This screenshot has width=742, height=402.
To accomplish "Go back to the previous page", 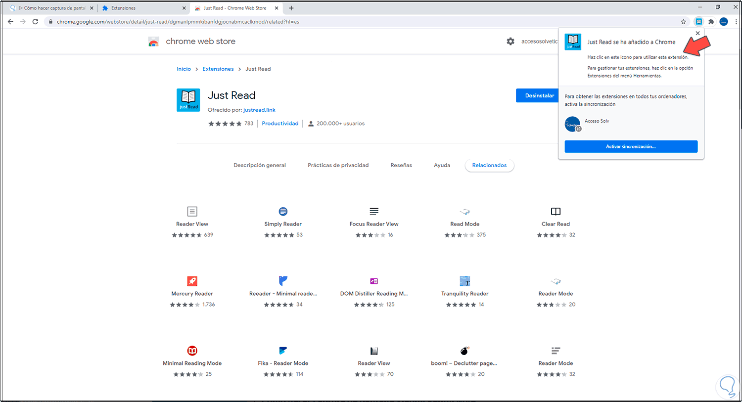I will coord(10,22).
